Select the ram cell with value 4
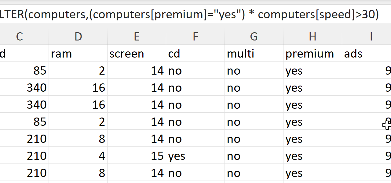The width and height of the screenshot is (391, 183). tap(78, 156)
